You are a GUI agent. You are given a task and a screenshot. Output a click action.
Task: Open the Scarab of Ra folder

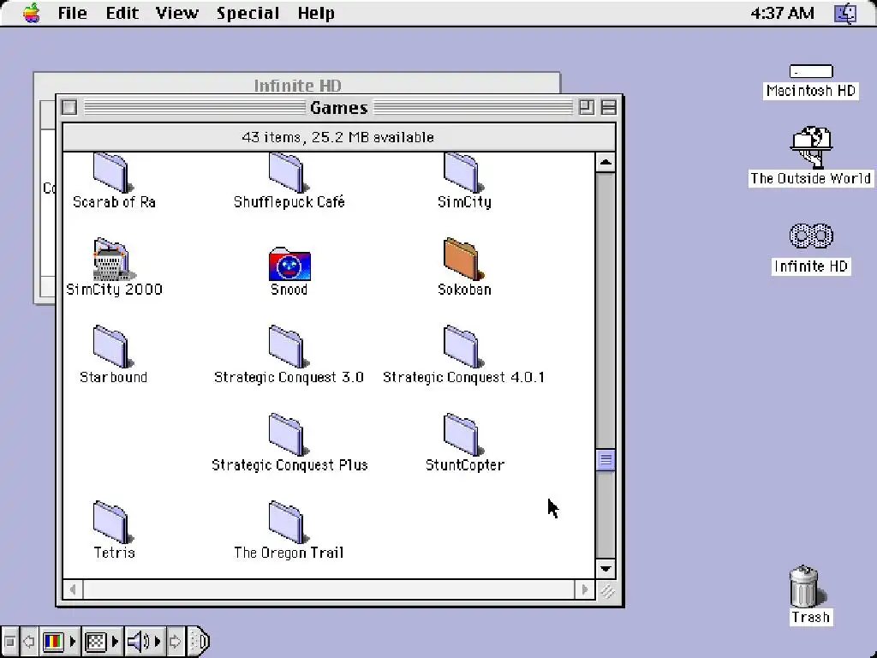[x=113, y=173]
